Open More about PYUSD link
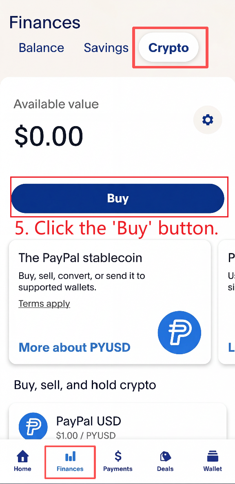 click(75, 347)
